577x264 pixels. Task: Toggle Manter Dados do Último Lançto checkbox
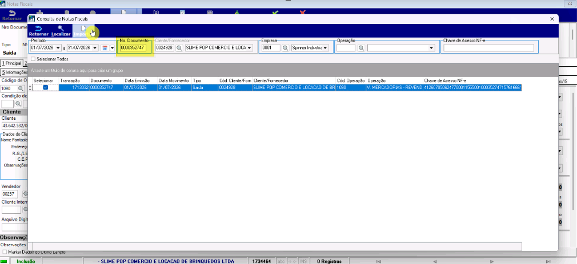point(5,252)
